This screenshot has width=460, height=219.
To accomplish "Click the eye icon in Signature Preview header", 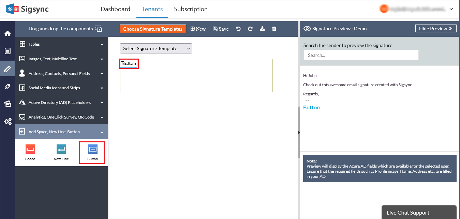I will tap(307, 29).
